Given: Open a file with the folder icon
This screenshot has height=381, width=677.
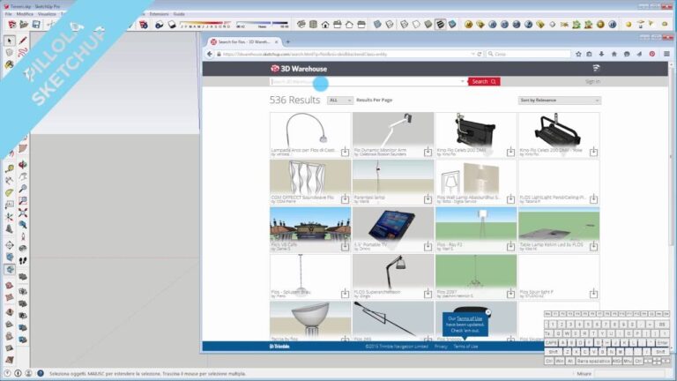Looking at the screenshot, I should (x=24, y=25).
